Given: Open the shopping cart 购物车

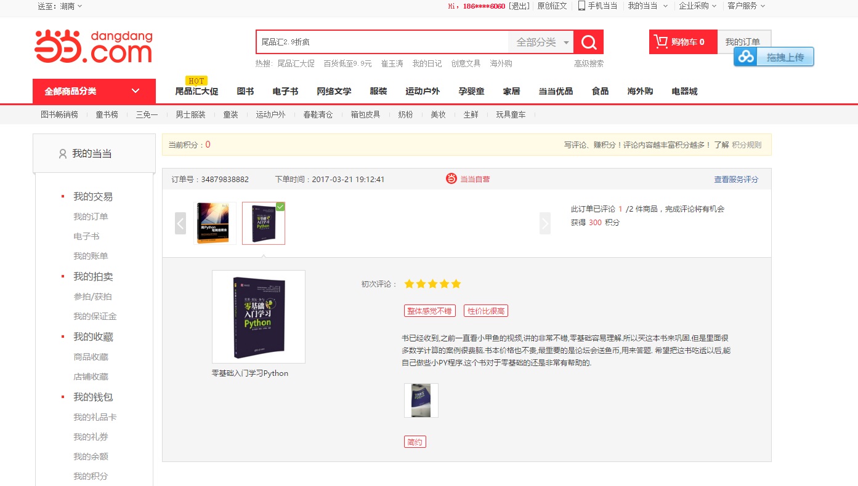Looking at the screenshot, I should (x=683, y=42).
